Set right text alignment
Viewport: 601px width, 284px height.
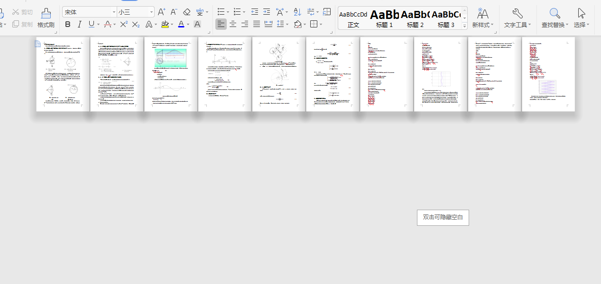[245, 24]
